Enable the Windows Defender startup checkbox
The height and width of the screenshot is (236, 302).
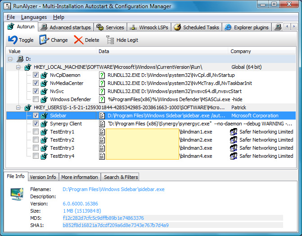(x=36, y=99)
